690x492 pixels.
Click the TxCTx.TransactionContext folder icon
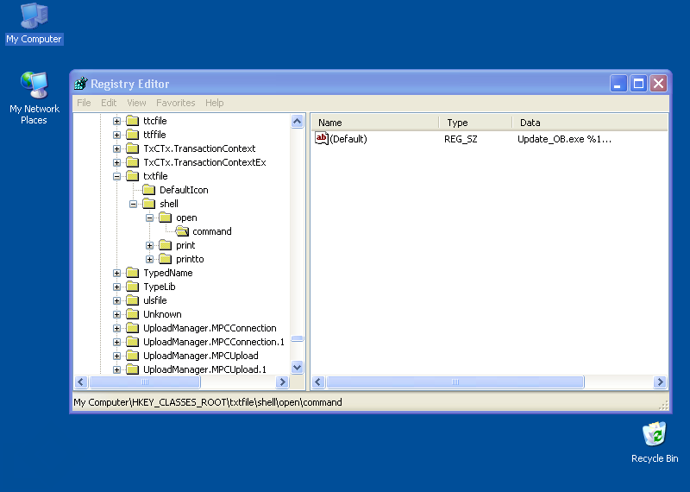[x=133, y=148]
